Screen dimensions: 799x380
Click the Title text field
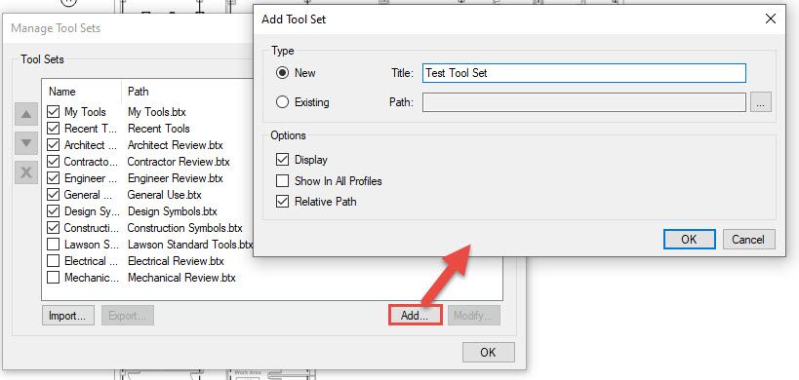coord(584,73)
